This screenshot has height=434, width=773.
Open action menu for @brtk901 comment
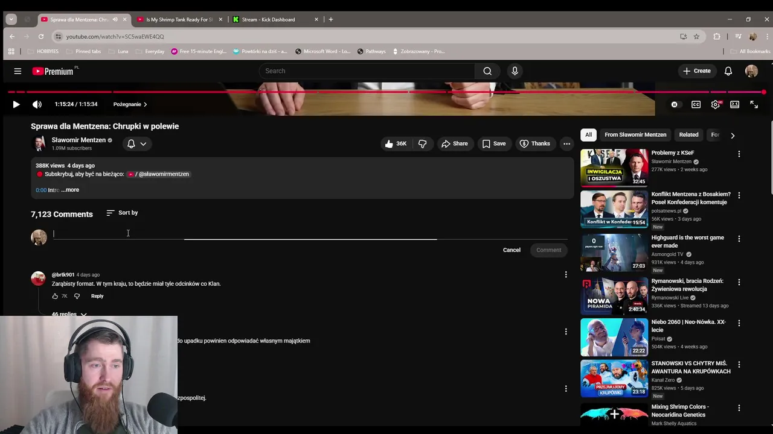pyautogui.click(x=566, y=275)
